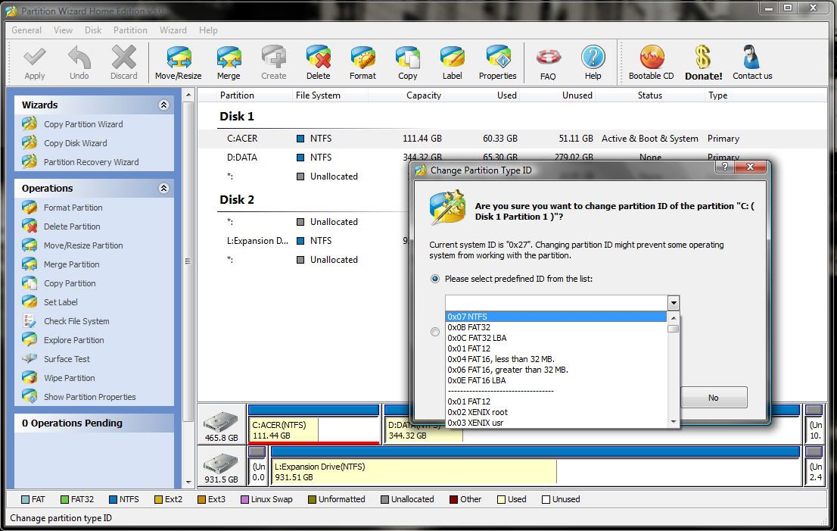Select the predefined ID radio button

pos(435,279)
